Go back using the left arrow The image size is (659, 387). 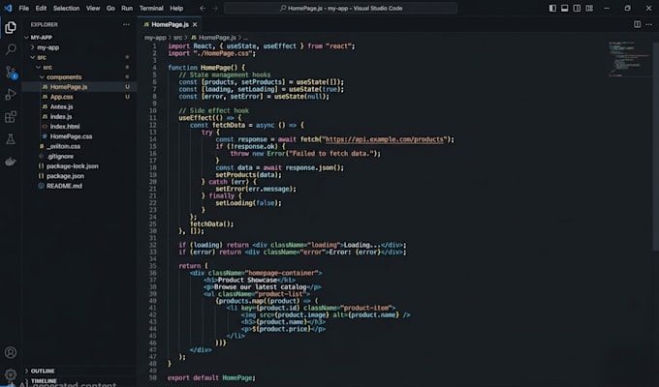(x=203, y=8)
